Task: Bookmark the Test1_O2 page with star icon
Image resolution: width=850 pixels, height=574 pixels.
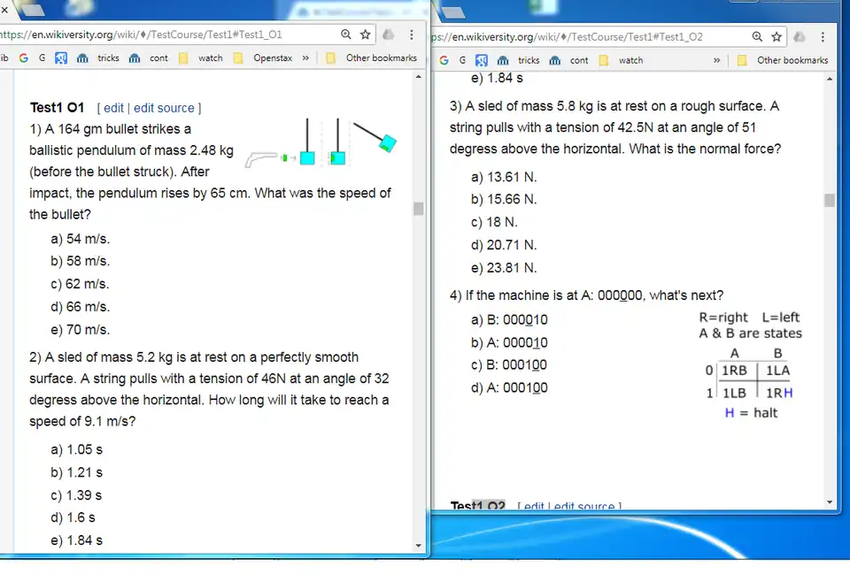Action: coord(777,36)
